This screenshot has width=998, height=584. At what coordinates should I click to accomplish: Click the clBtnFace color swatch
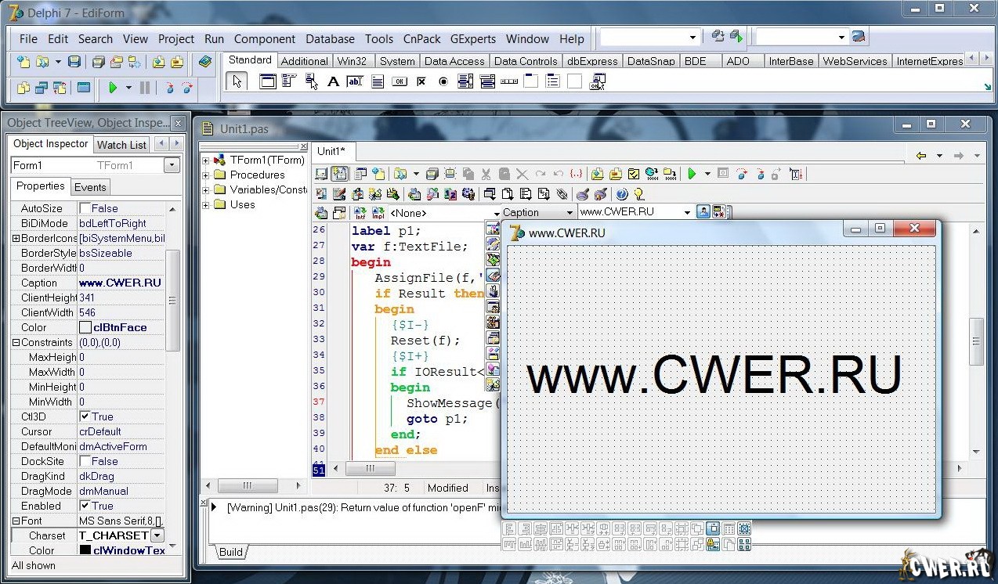[85, 327]
